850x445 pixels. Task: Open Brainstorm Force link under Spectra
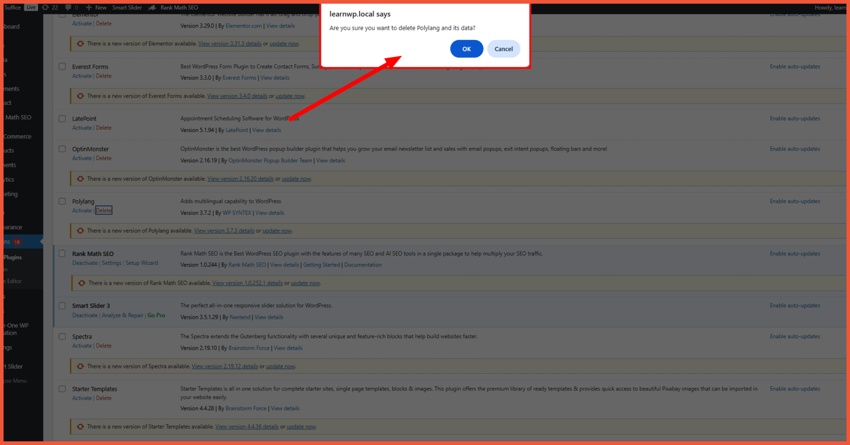pyautogui.click(x=249, y=348)
